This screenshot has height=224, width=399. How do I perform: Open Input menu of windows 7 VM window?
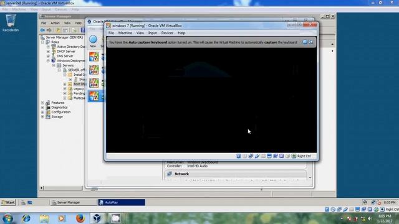[x=152, y=33]
